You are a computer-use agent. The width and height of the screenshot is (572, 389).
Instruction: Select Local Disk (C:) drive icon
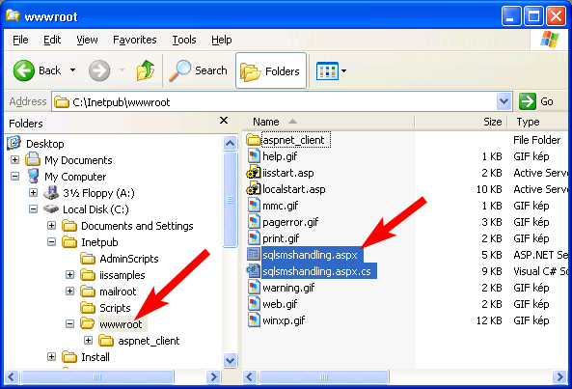click(x=51, y=209)
